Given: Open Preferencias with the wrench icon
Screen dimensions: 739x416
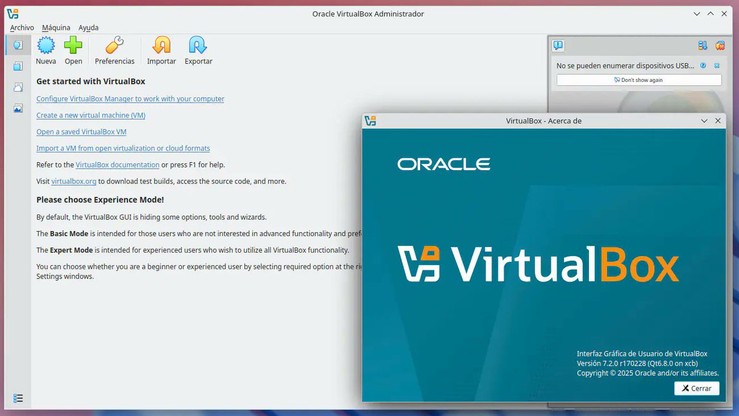Looking at the screenshot, I should tap(115, 45).
